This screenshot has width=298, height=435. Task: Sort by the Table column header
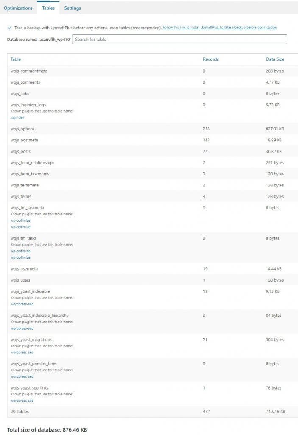point(16,59)
